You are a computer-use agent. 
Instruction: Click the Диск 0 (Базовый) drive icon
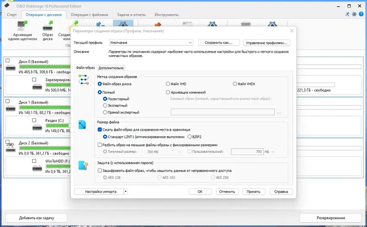coord(11,68)
